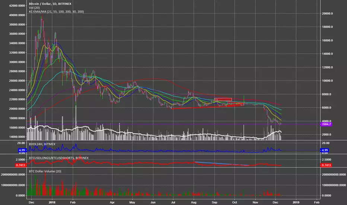Click the Sep label on the time axis
Viewport: 347px width, 205px height.
click(214, 202)
